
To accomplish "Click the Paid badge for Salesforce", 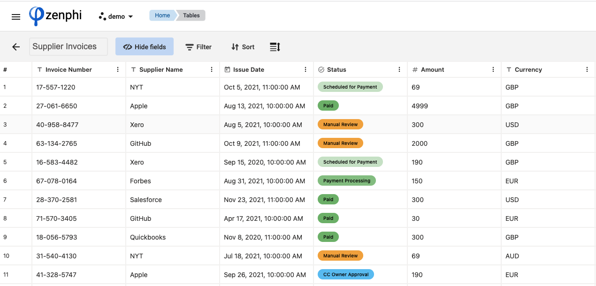I will point(328,199).
